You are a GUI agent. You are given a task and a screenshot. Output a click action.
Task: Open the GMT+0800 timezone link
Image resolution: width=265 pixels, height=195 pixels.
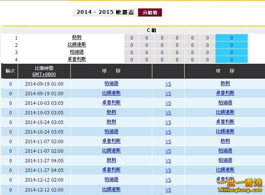pos(44,74)
